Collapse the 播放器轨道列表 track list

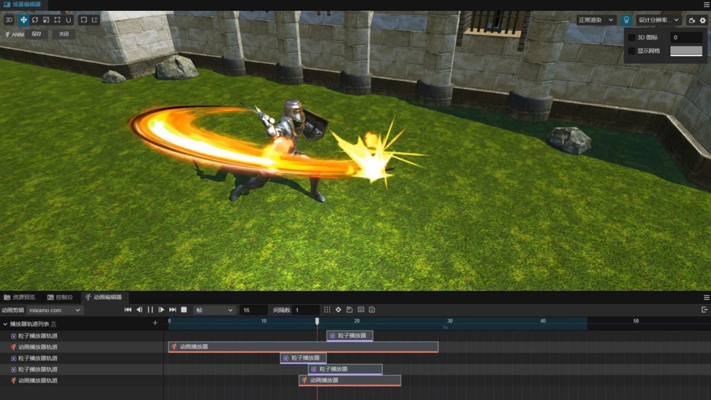coord(6,324)
